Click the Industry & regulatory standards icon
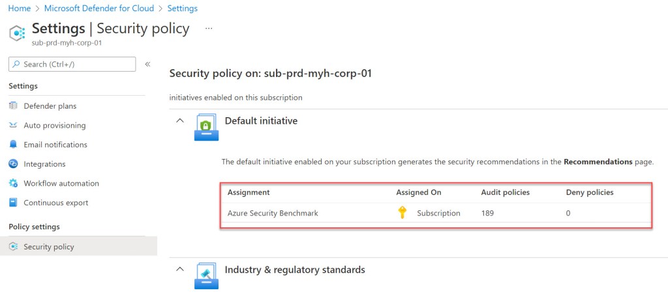This screenshot has height=297, width=668. 206,276
